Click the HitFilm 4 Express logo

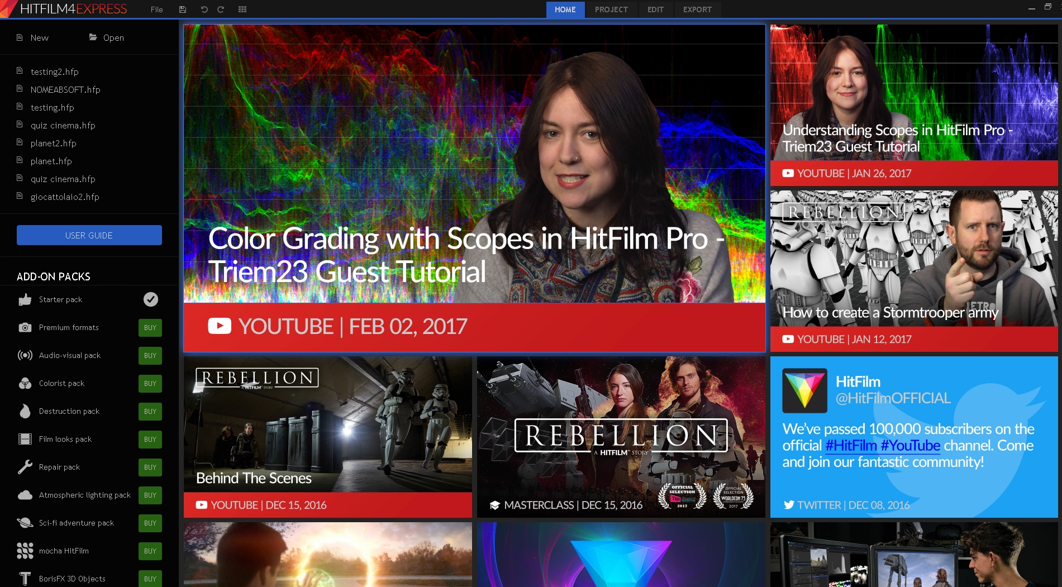(65, 9)
